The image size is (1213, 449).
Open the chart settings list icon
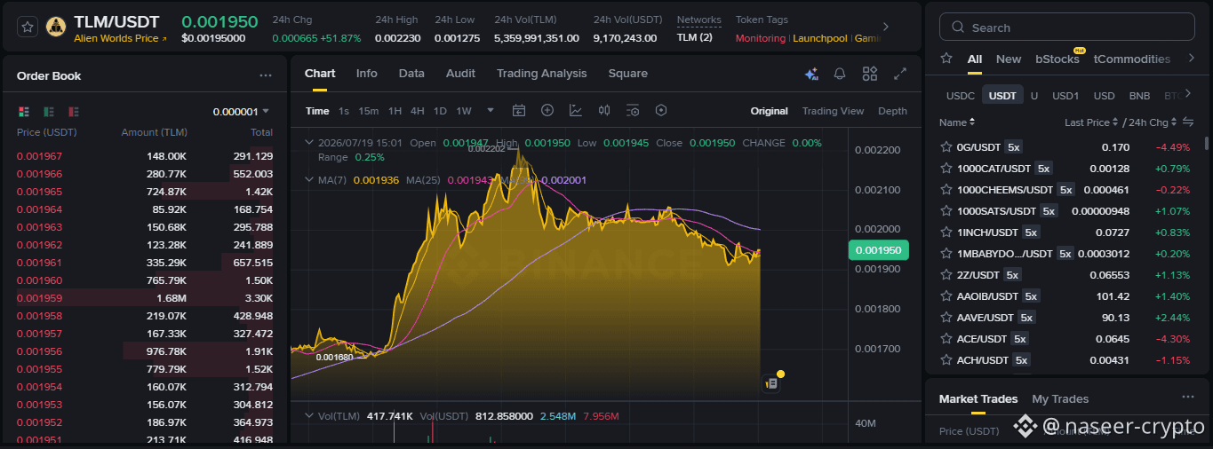click(x=633, y=111)
